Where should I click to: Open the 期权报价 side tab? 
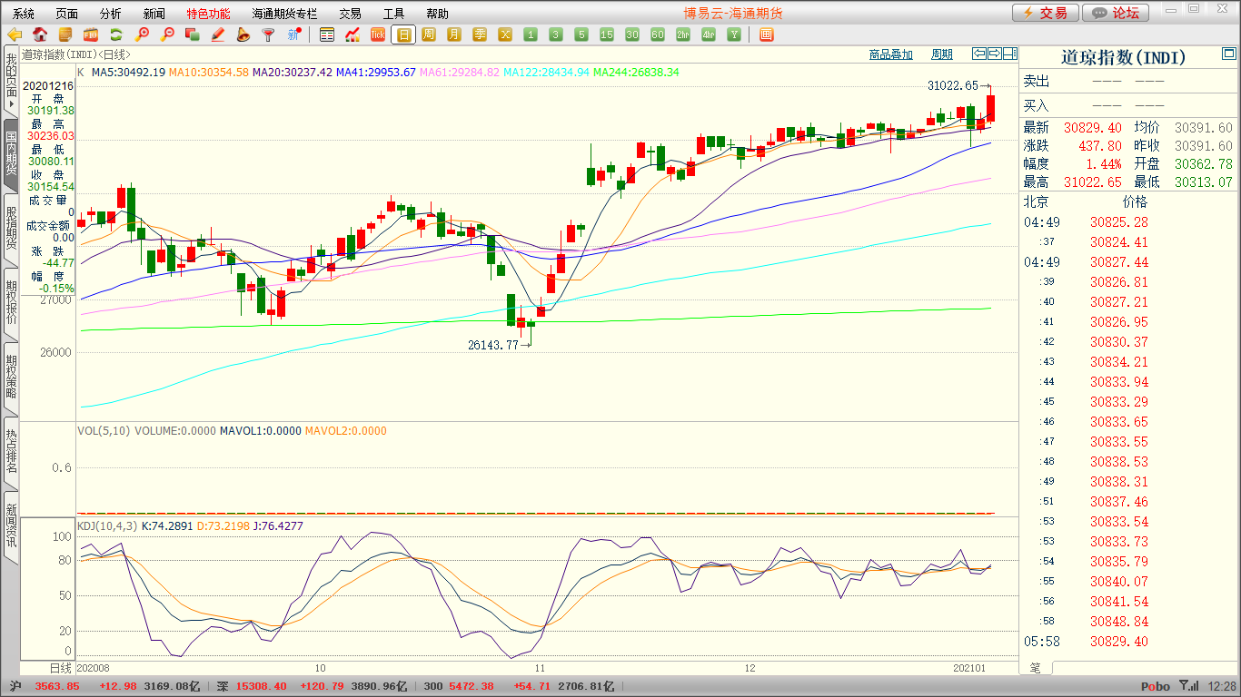tap(11, 302)
